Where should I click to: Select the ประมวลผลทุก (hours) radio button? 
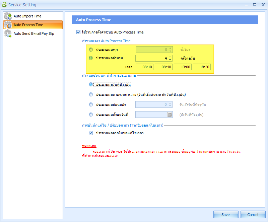pos(91,50)
